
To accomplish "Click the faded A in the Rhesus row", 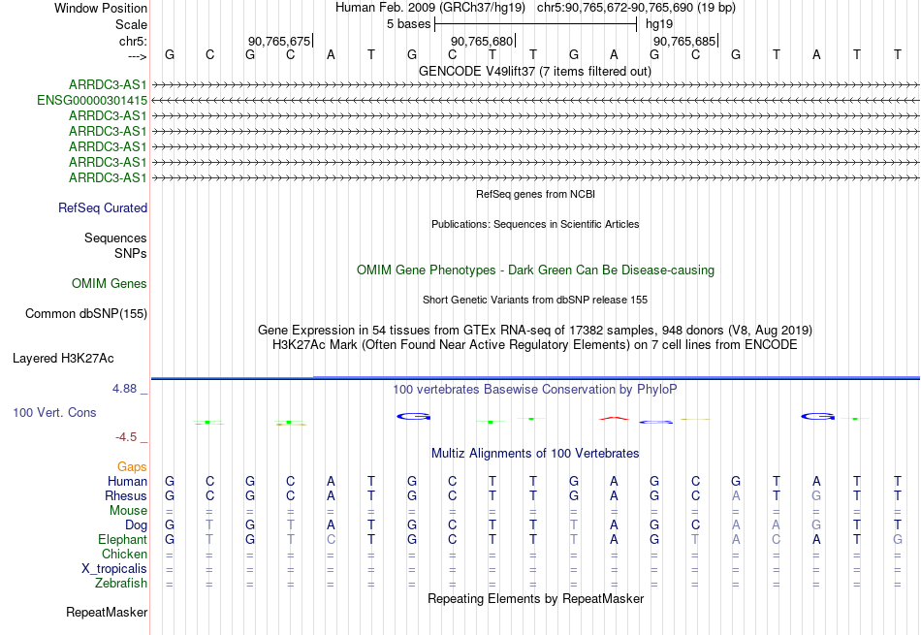I will tap(736, 496).
